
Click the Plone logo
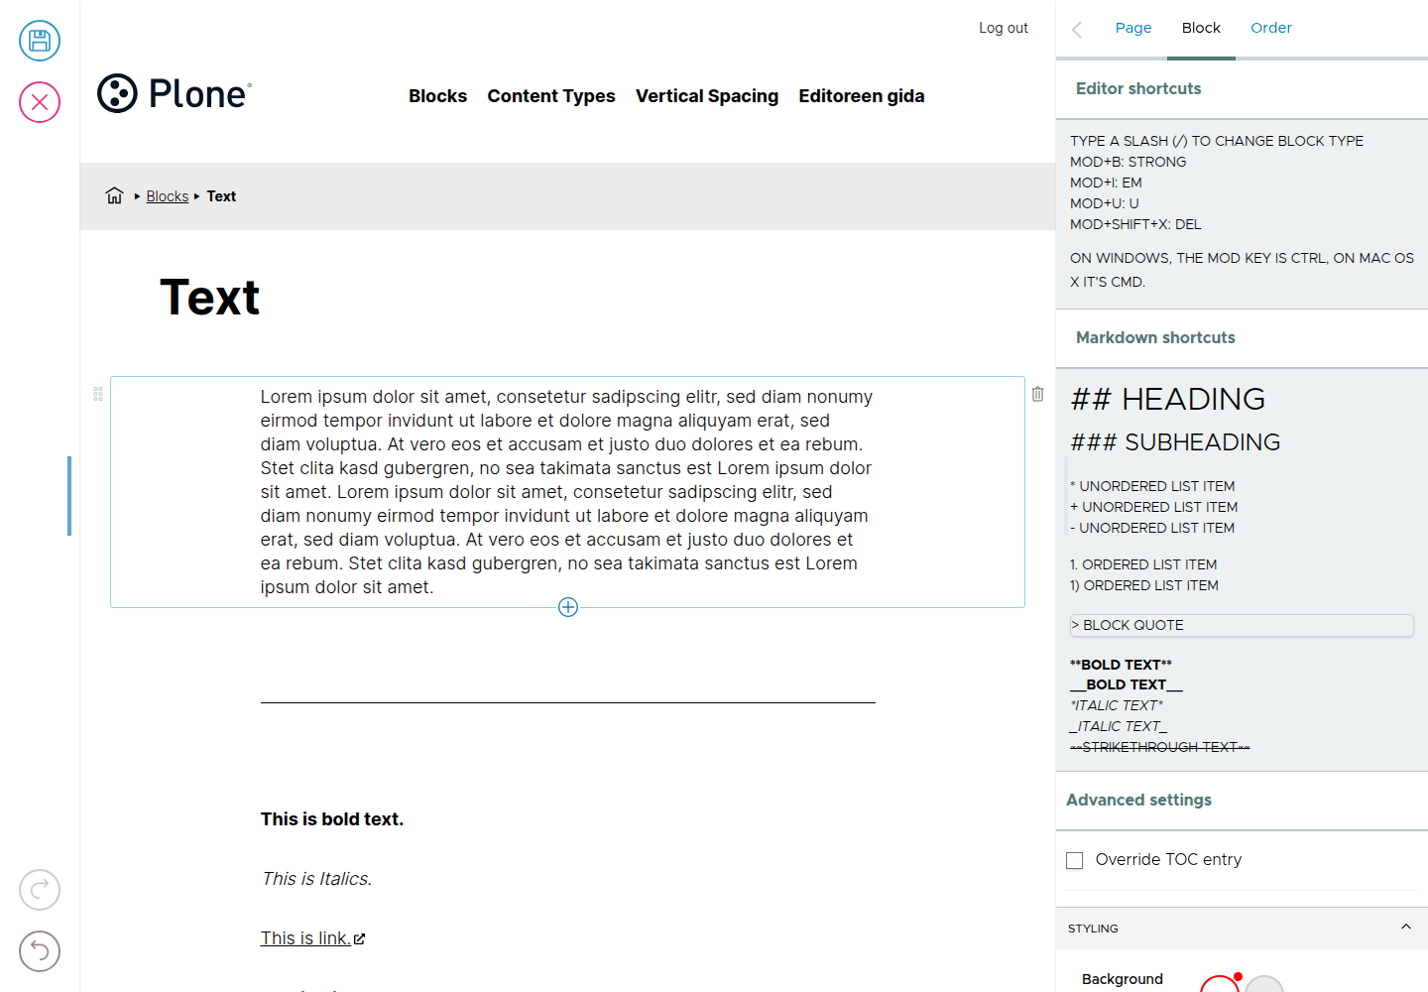click(175, 93)
